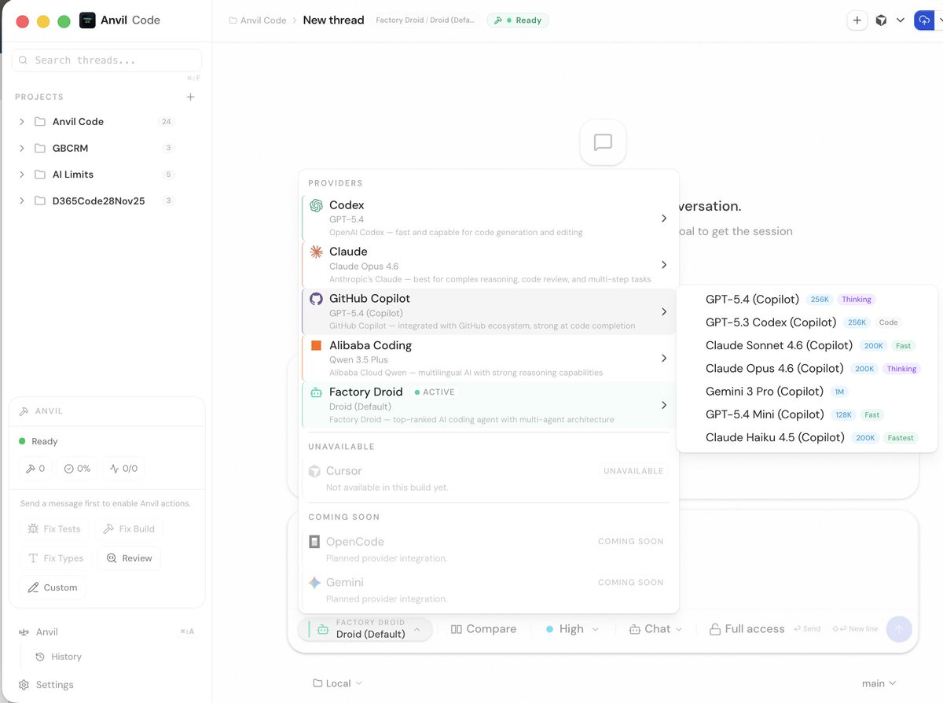
Task: Click the GBCRM folder icon
Action: [x=40, y=148]
